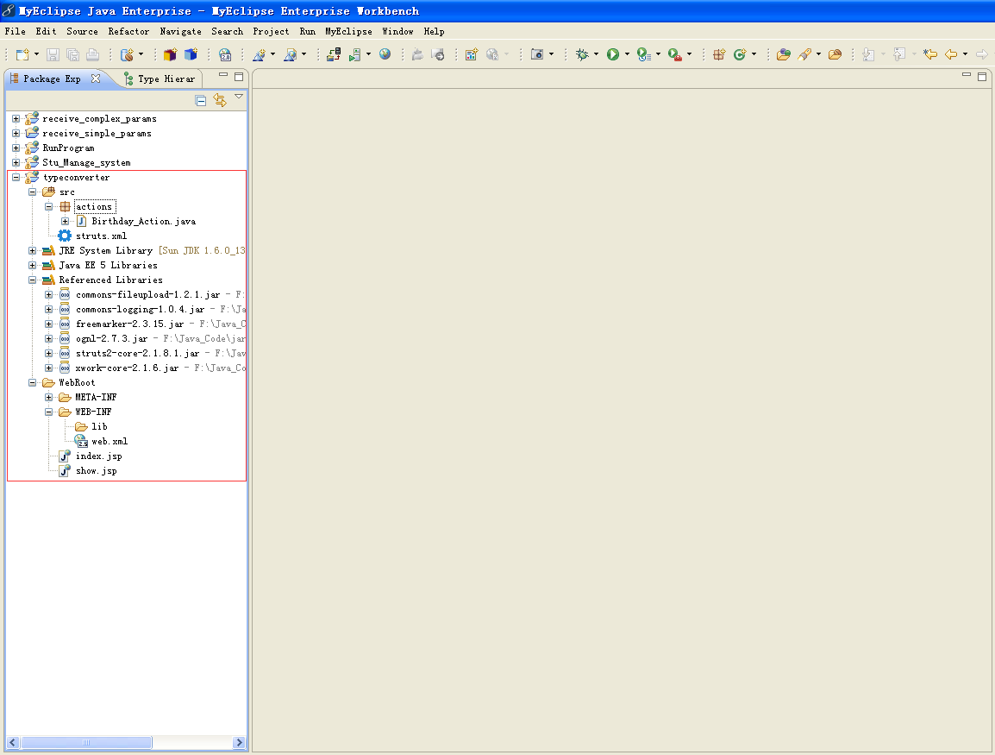The height and width of the screenshot is (755, 995).
Task: Click the Search flashlight icon
Action: 804,54
